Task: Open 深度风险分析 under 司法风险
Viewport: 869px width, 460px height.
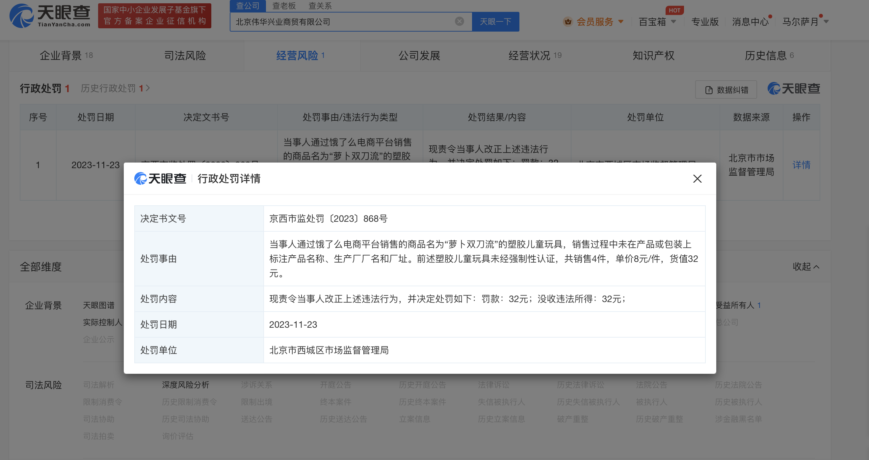Action: pos(186,385)
